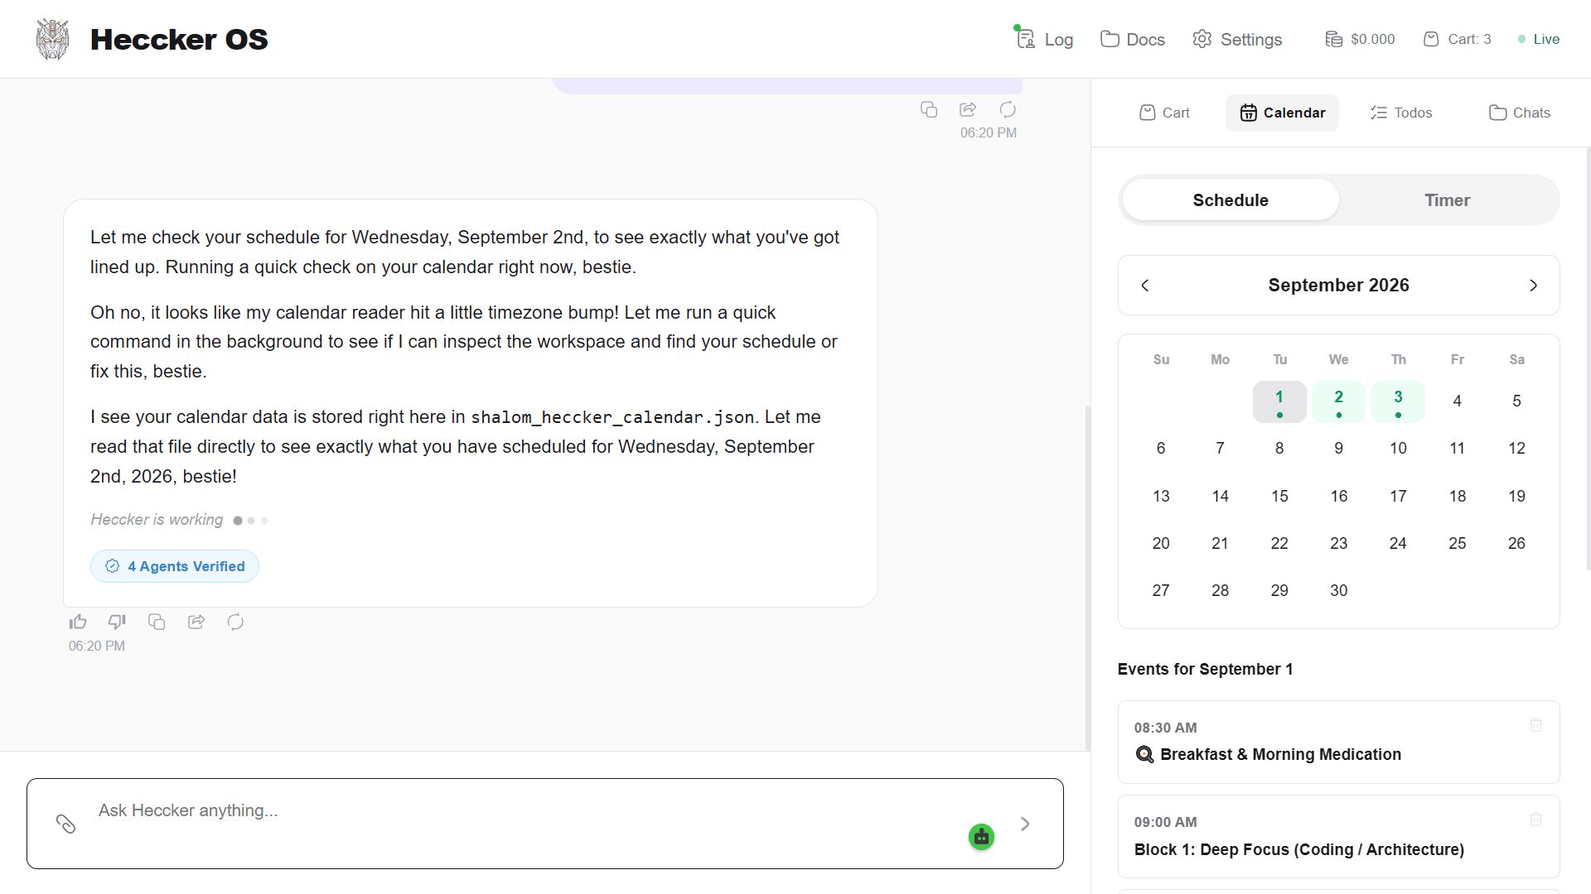Select September 3 on the calendar
The height and width of the screenshot is (894, 1591).
tap(1398, 401)
